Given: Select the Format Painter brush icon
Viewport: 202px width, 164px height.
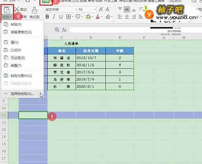Looking at the screenshot, I should point(34,10).
